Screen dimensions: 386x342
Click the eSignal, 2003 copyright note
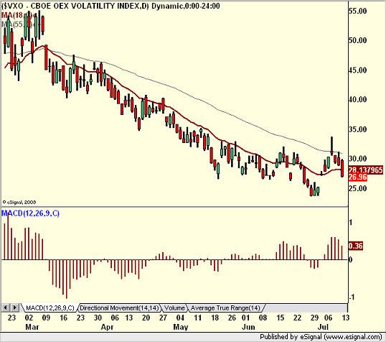click(19, 202)
